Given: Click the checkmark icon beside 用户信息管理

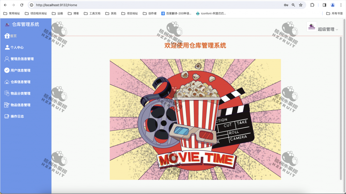Looking at the screenshot, I should click(7, 70).
